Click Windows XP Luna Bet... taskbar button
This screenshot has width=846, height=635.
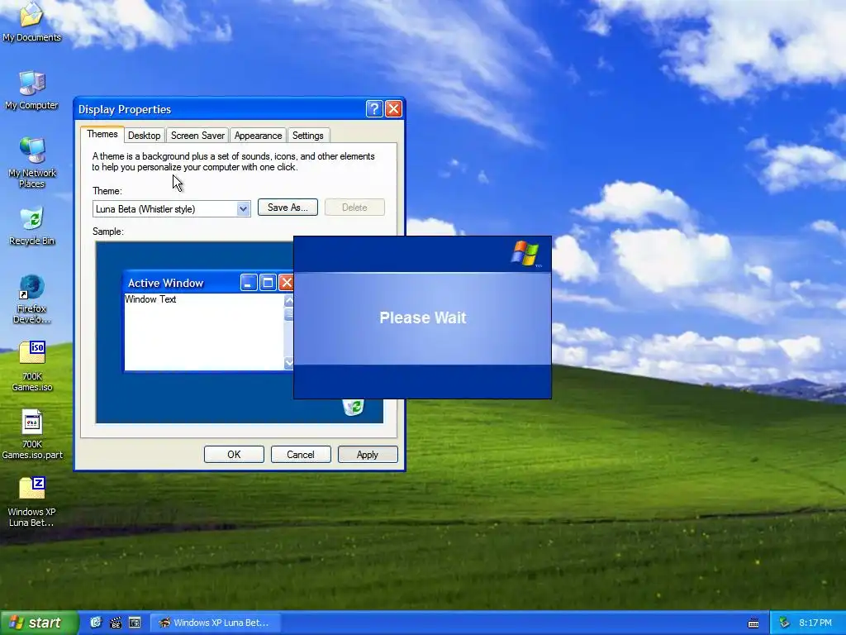[x=215, y=623]
